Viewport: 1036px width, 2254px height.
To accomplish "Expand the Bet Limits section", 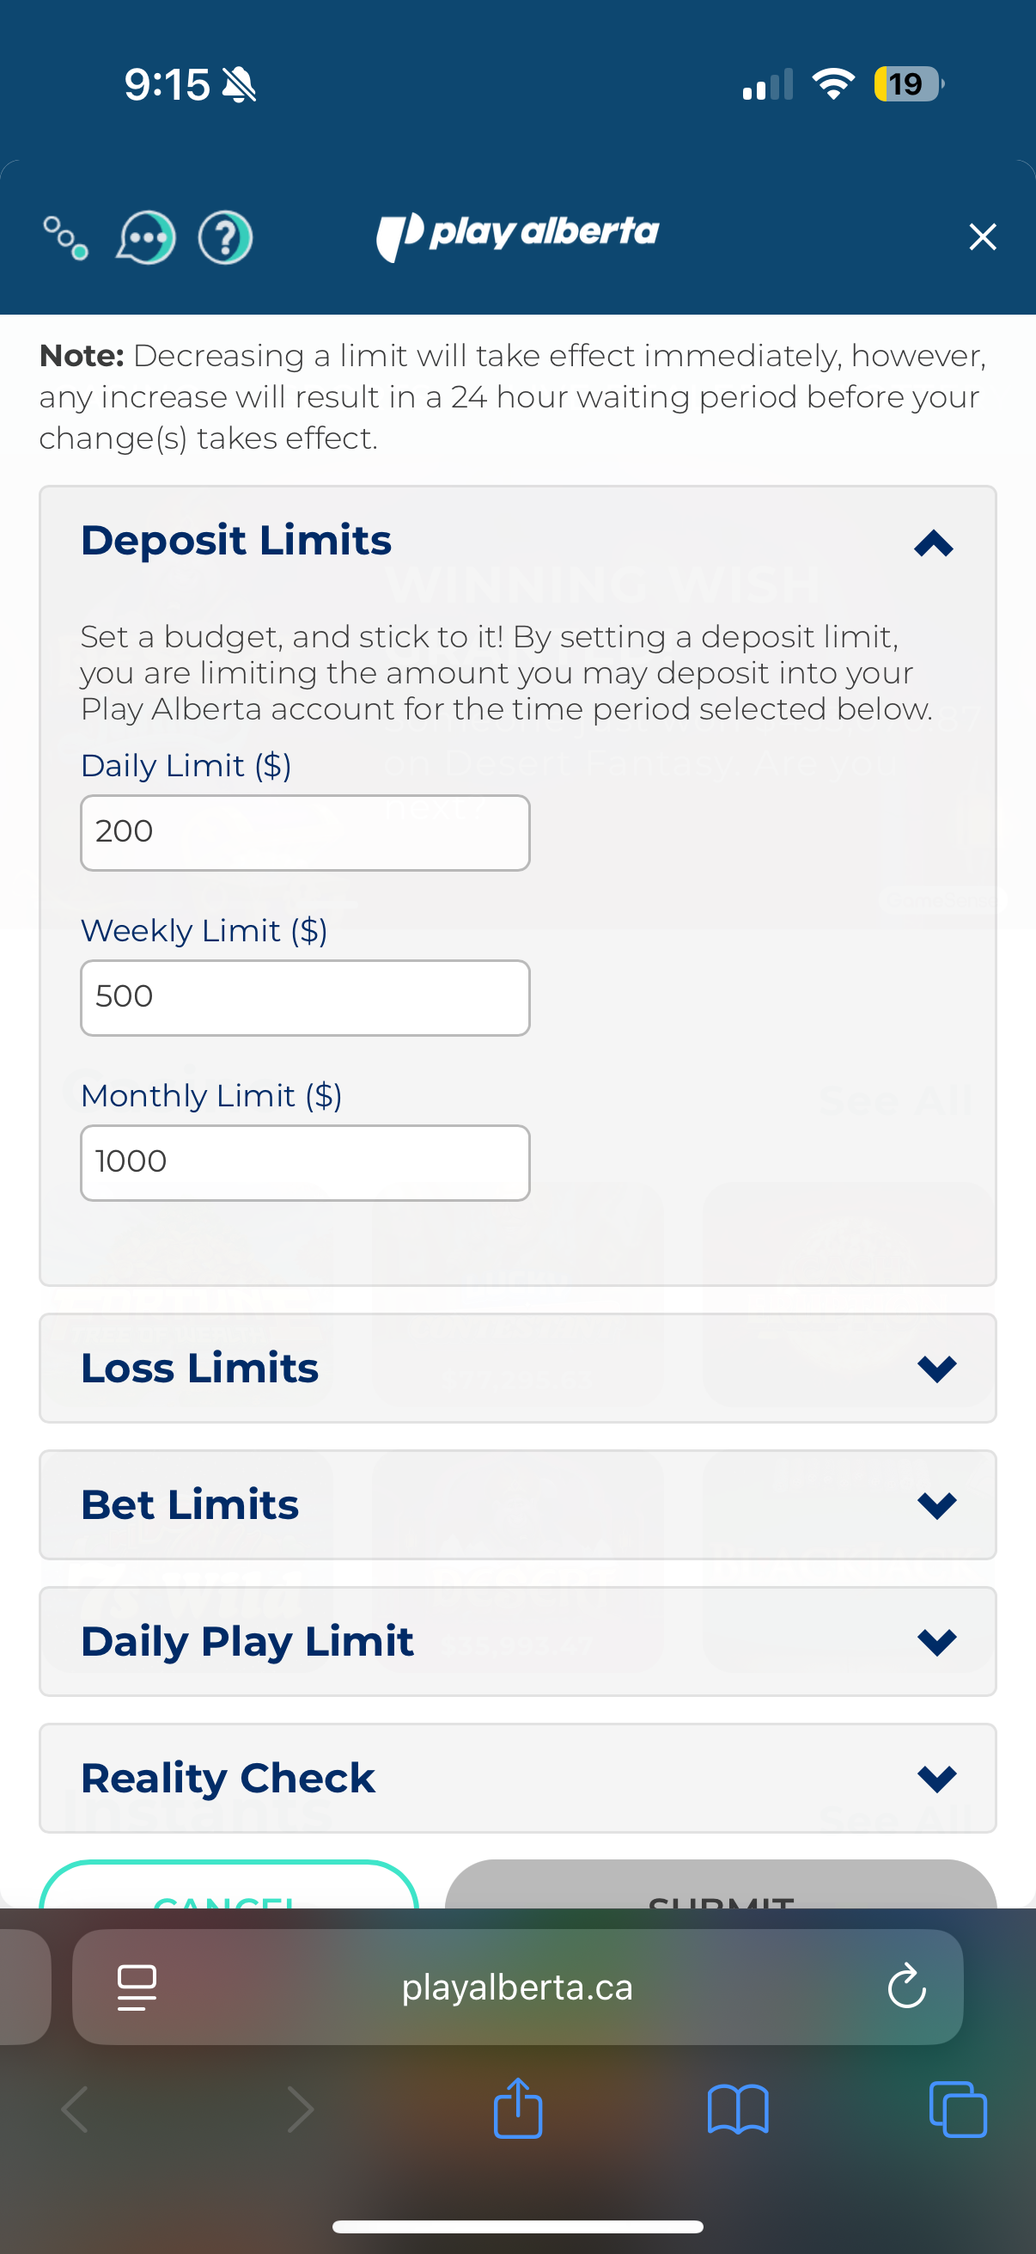I will pos(936,1504).
